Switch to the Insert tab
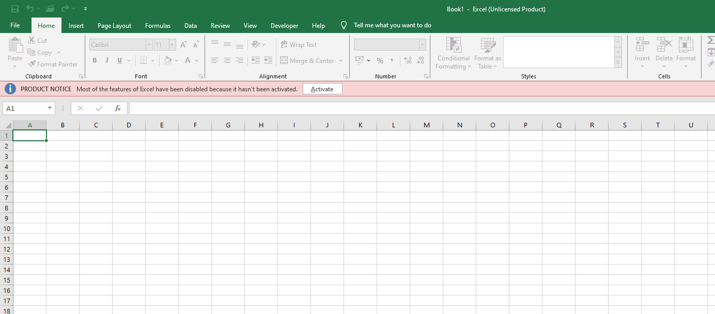The height and width of the screenshot is (314, 715). click(x=76, y=25)
